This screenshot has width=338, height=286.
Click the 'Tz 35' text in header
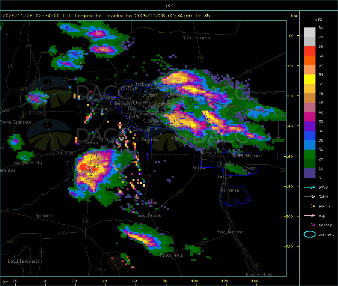[x=202, y=16]
